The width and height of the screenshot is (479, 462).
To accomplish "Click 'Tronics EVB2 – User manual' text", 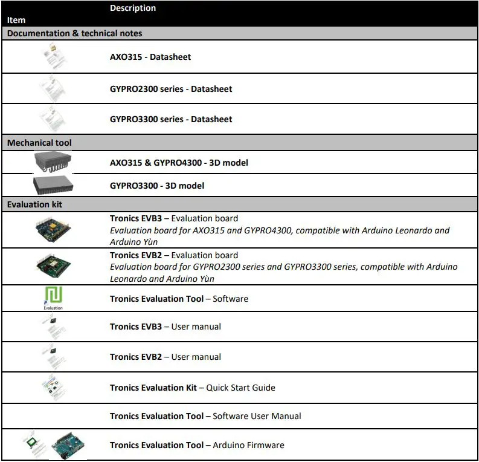I will pos(166,357).
